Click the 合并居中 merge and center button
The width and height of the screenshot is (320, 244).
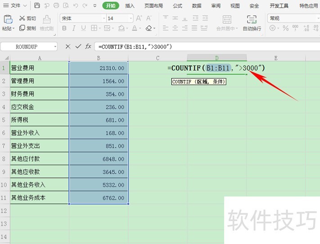click(227, 23)
